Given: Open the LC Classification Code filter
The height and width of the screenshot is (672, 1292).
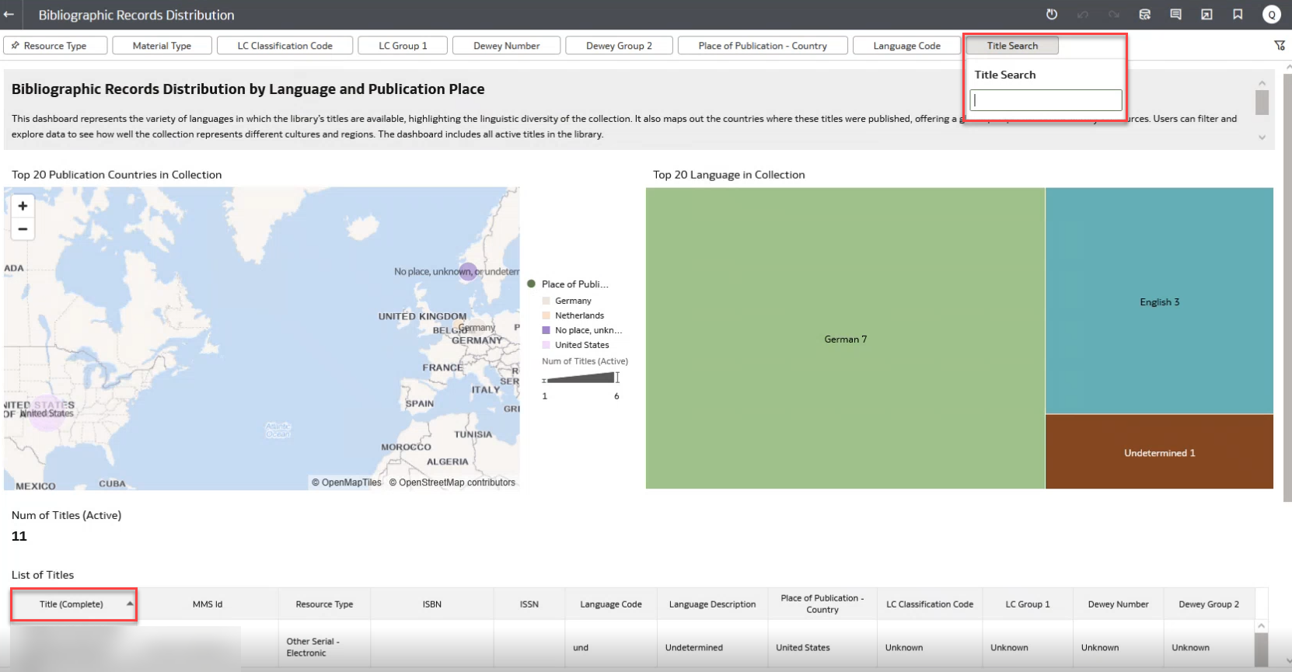Looking at the screenshot, I should pyautogui.click(x=285, y=46).
